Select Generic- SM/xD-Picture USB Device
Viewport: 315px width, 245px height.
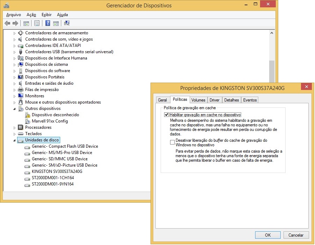click(64, 165)
